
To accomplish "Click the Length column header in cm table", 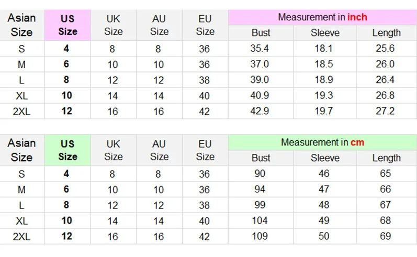I will pos(387,158).
